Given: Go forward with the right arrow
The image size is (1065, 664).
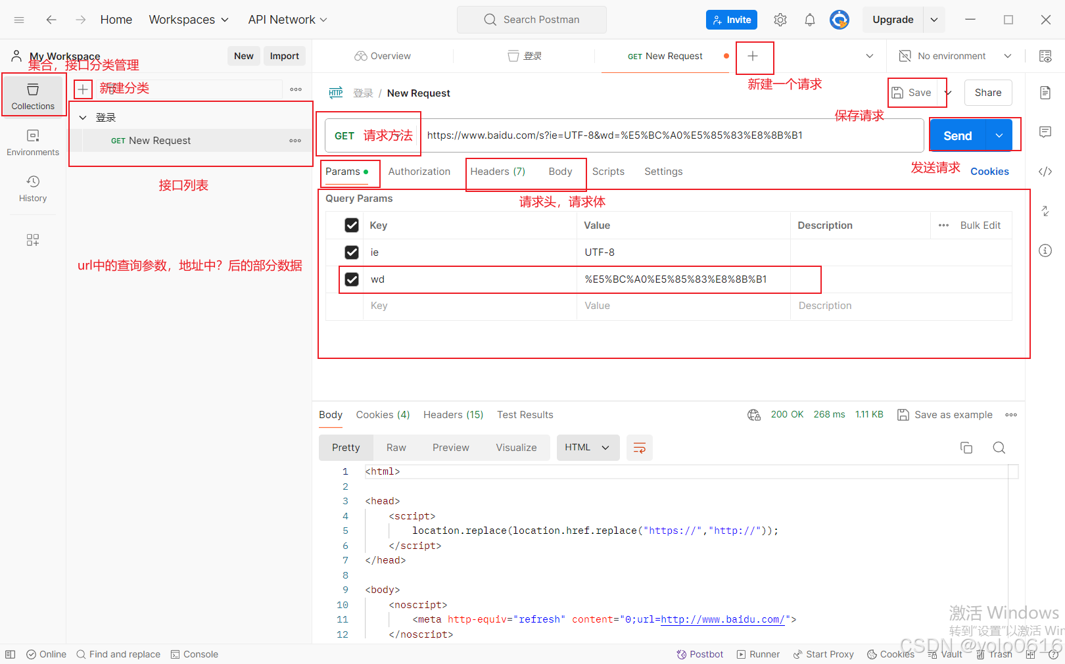Looking at the screenshot, I should tap(80, 20).
